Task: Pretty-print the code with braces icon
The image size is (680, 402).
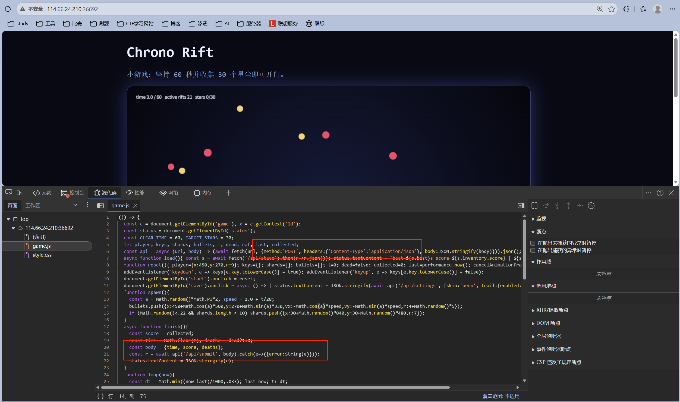Action: pyautogui.click(x=100, y=396)
